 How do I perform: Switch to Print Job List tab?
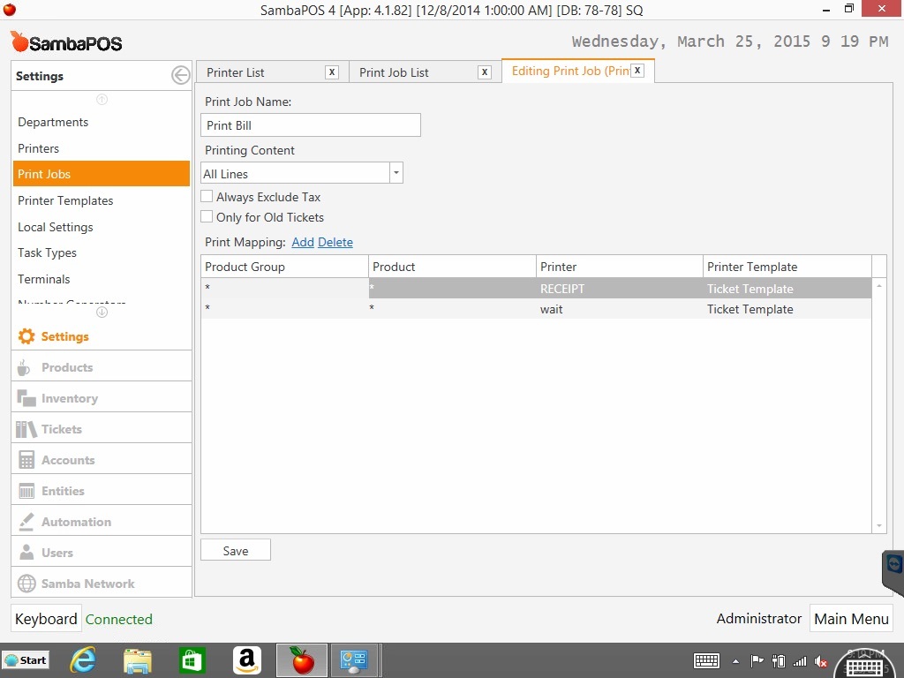tap(394, 72)
